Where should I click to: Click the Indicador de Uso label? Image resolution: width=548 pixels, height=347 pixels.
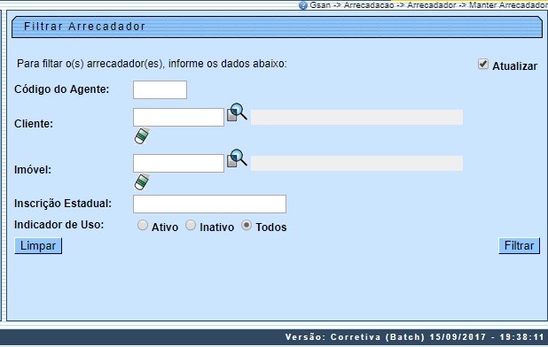pos(59,225)
